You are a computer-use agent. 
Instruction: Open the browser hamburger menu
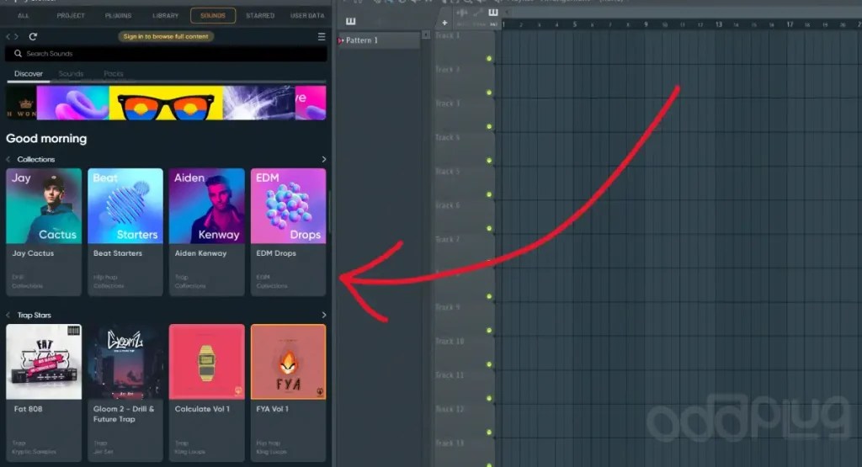(322, 36)
